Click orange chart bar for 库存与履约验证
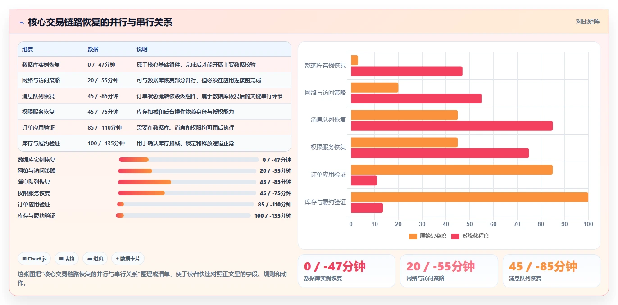618x305 pixels. coord(470,197)
